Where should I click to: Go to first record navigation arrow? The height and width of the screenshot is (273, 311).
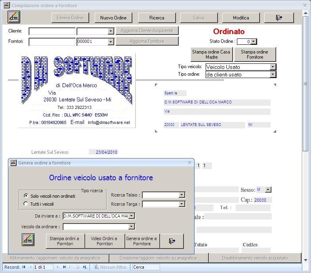click(x=24, y=267)
